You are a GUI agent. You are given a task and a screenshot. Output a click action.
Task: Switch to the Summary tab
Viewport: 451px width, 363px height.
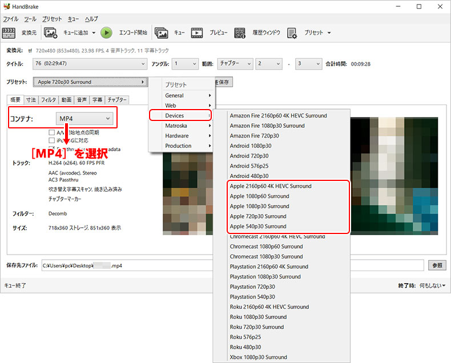coord(15,99)
